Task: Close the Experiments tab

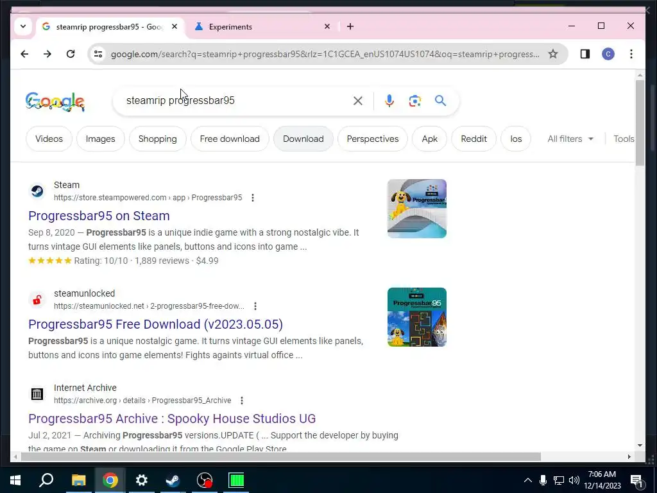Action: (x=327, y=26)
